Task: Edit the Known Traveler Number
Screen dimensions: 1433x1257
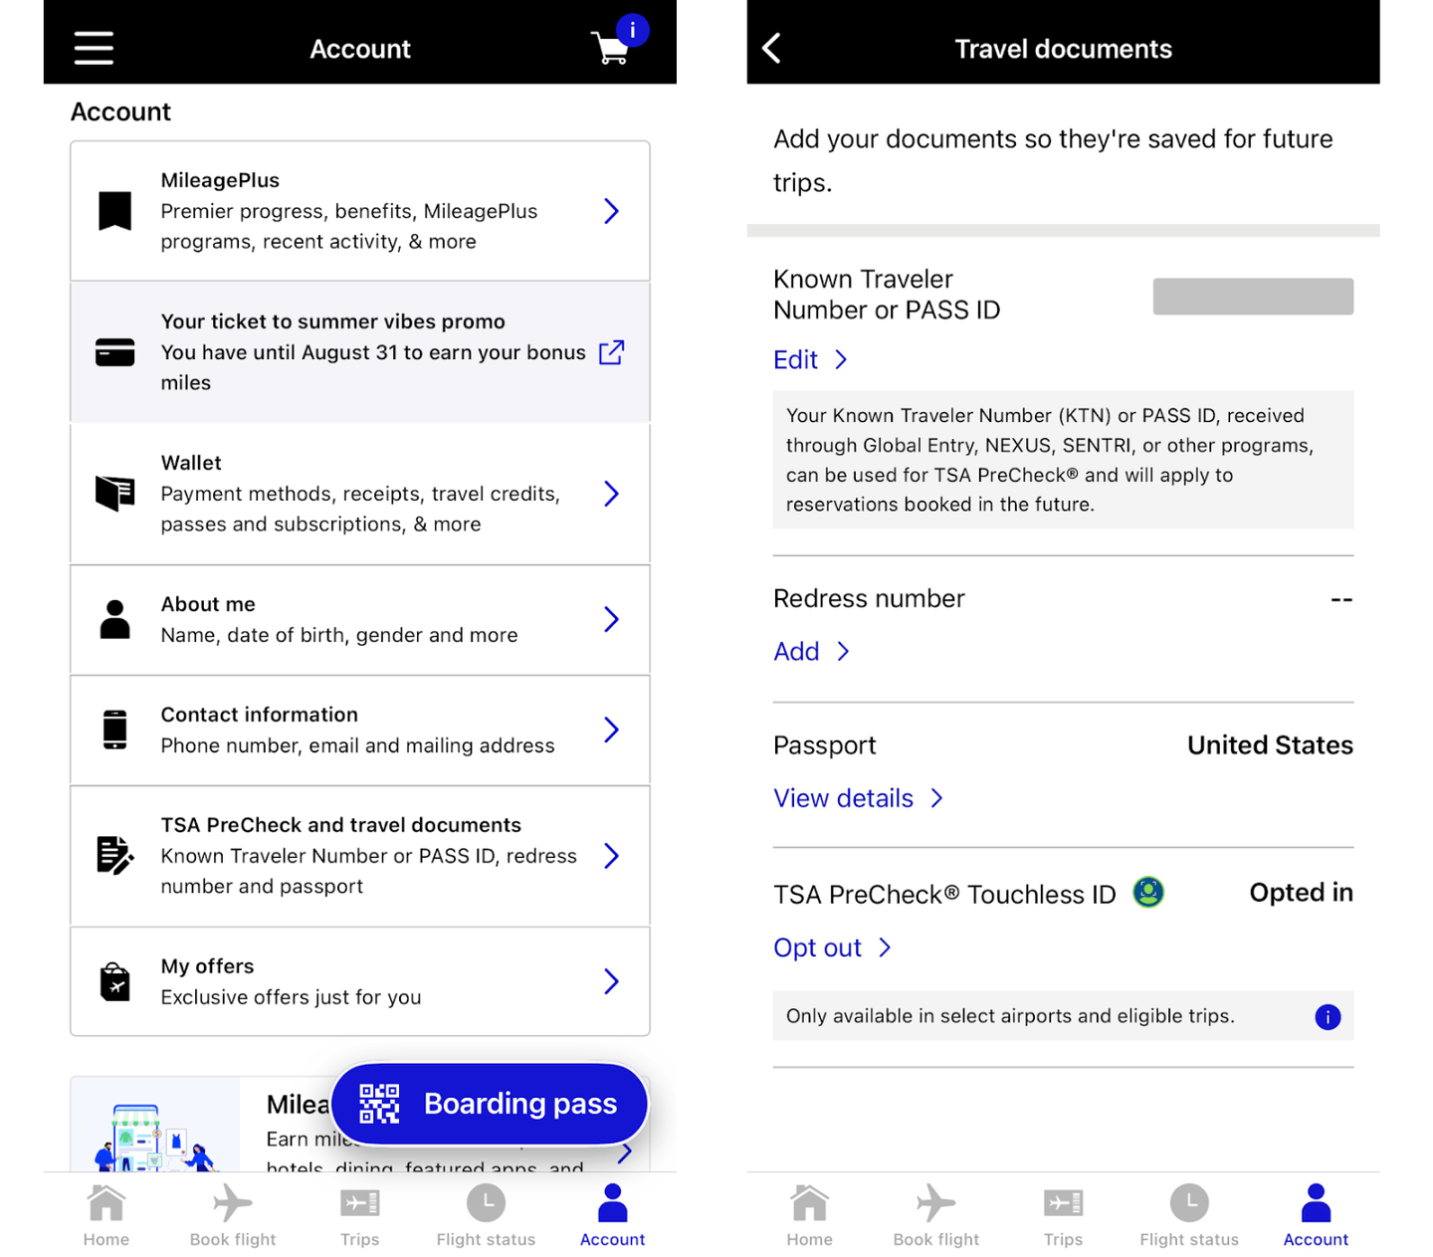Action: coord(809,359)
